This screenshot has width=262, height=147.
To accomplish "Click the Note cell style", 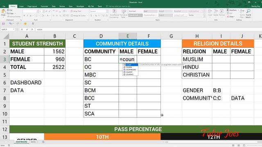I will [195, 15].
